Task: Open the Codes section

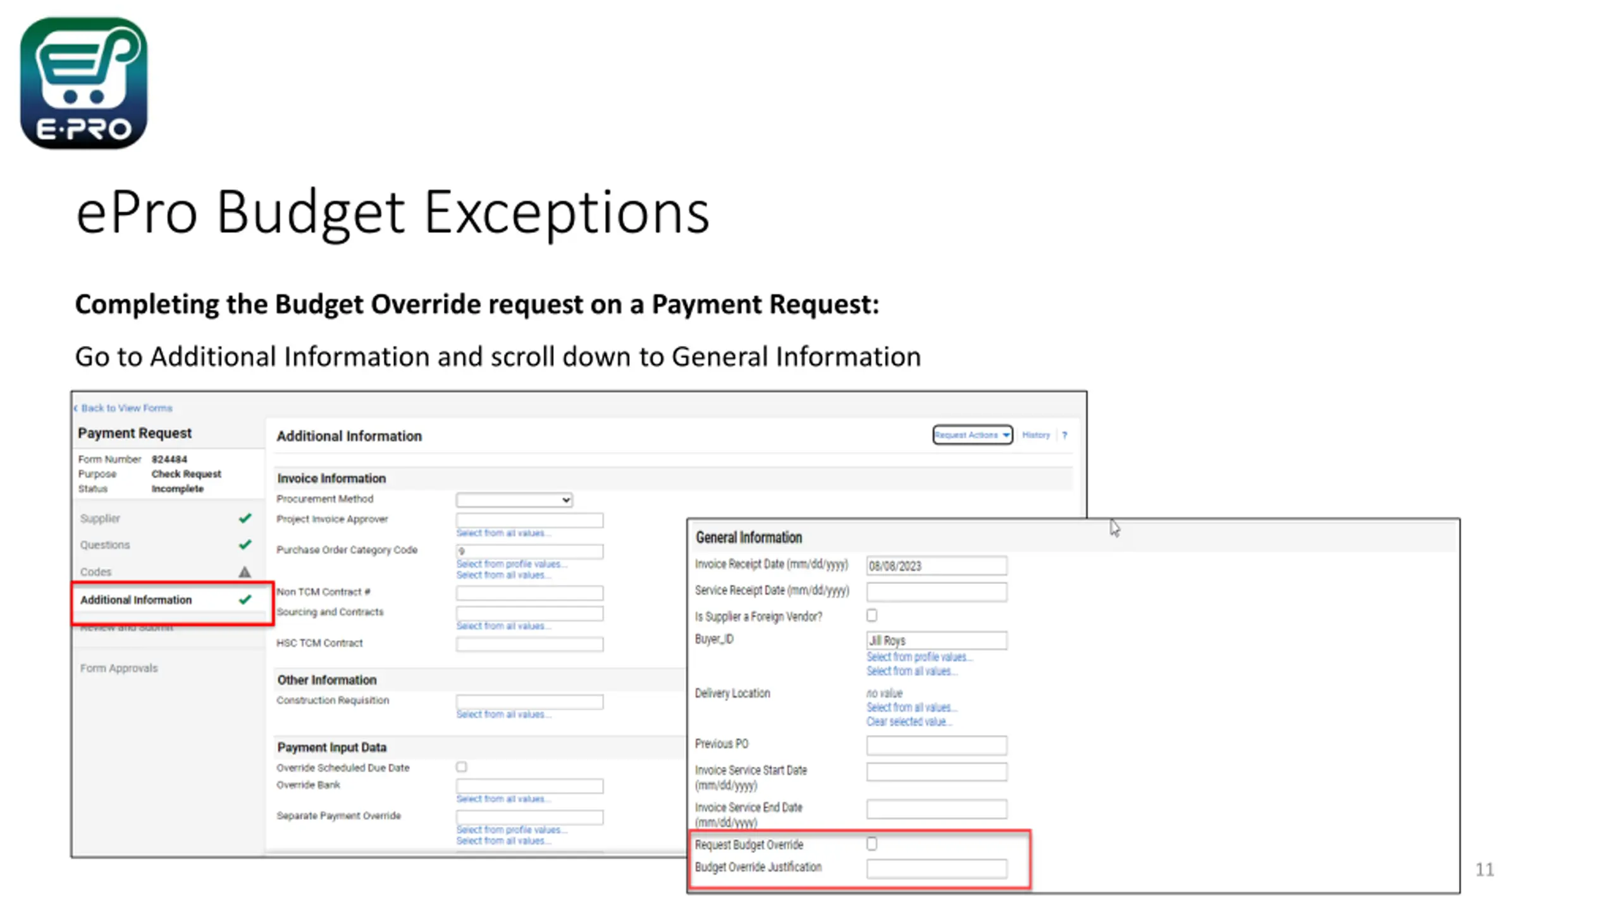Action: point(95,572)
